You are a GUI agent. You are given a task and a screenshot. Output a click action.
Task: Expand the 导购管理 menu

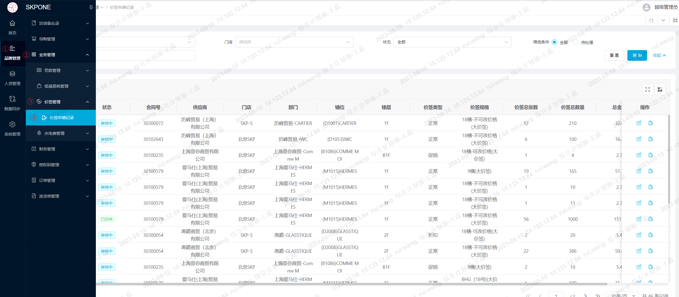click(61, 39)
